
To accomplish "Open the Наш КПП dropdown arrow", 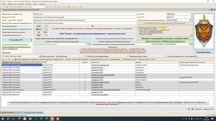I will [x=192, y=17].
